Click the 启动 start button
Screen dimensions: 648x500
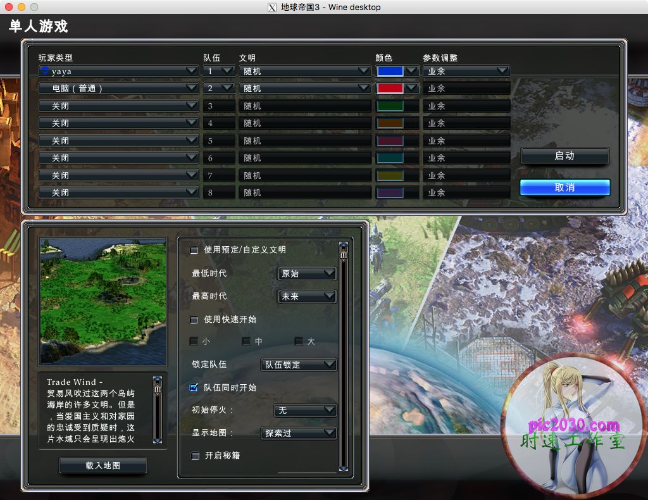(x=565, y=156)
